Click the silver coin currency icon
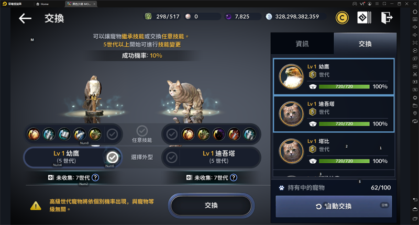 pyautogui.click(x=269, y=17)
